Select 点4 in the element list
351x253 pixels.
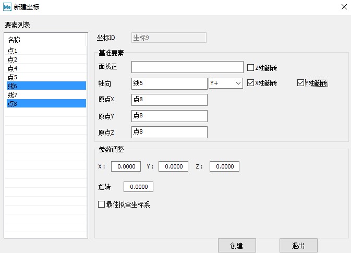pos(13,68)
